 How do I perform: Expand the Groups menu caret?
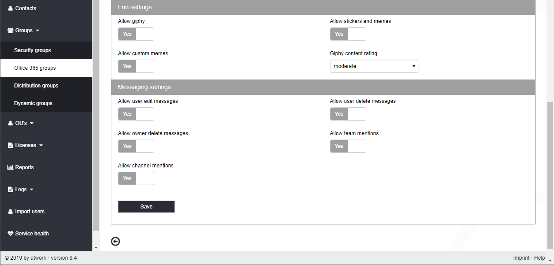pos(37,31)
